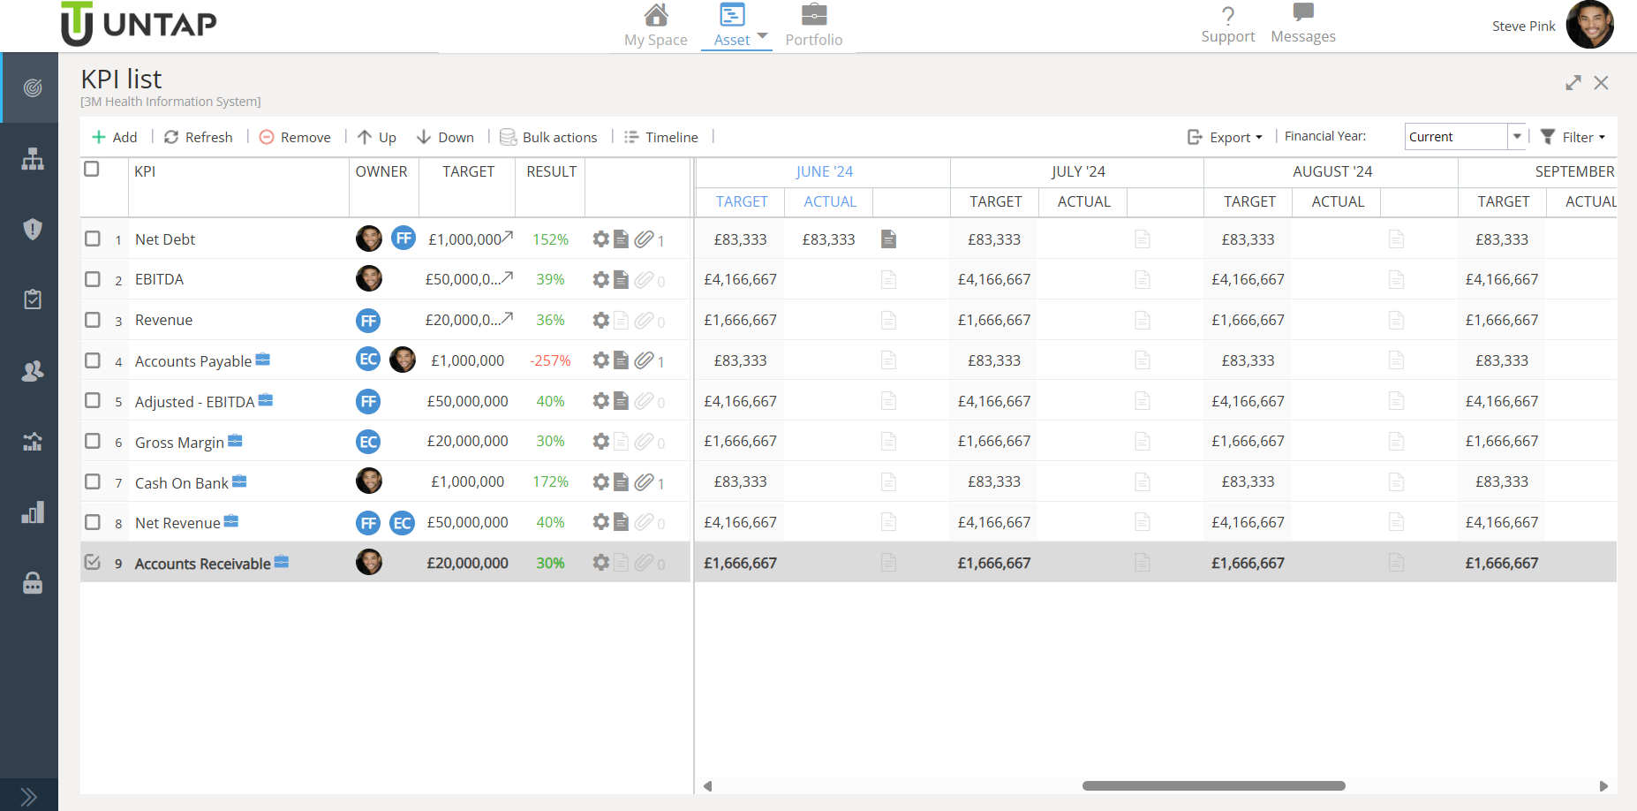Screen dimensions: 1637x811
Task: Open Accounts Payable attachment paperclip
Action: click(x=644, y=360)
